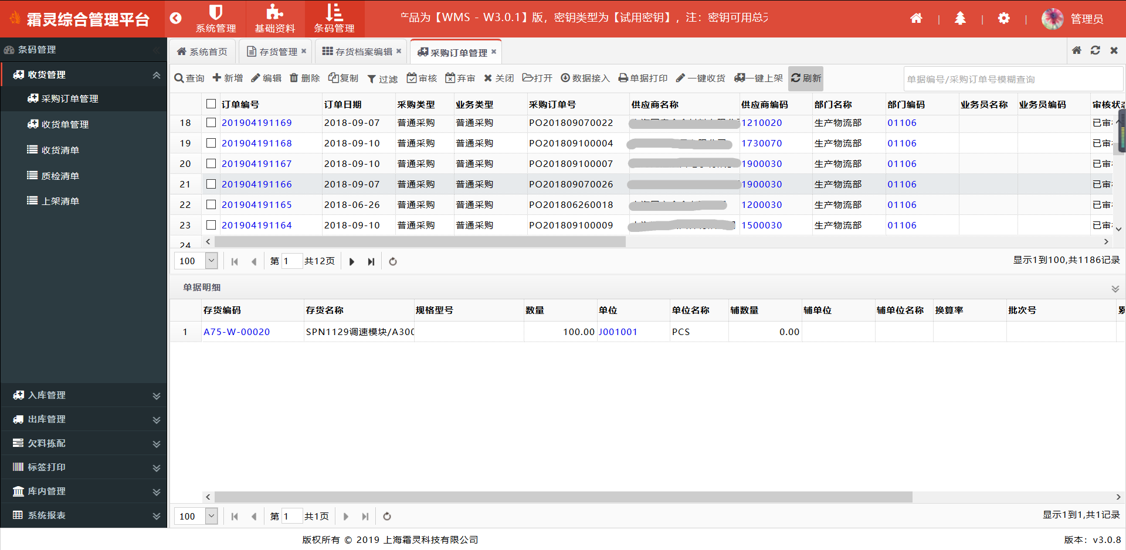The image size is (1126, 550).
Task: Check the row 201904191166 checkbox
Action: 211,185
